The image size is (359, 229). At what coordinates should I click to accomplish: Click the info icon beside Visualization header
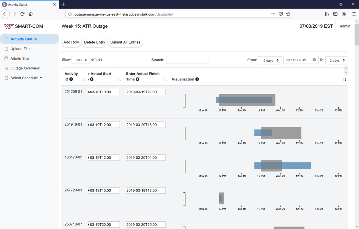(197, 79)
